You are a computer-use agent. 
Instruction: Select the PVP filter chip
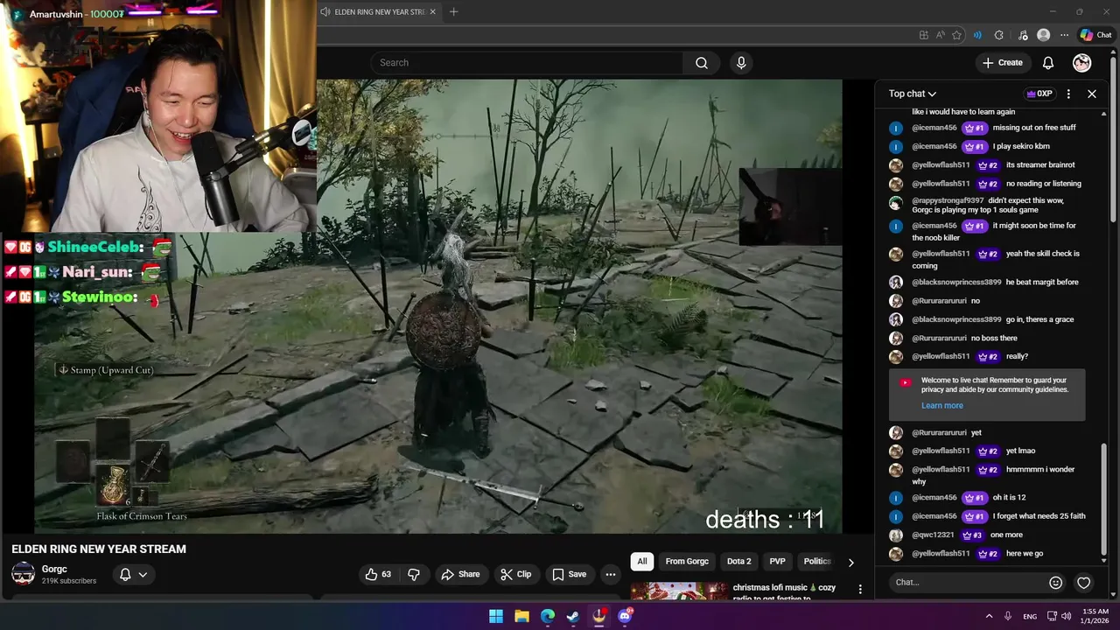(778, 561)
